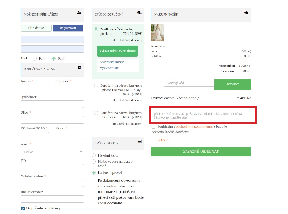Switch to the Přihlásit se tab
Image resolution: width=288 pixels, height=214 pixels.
pos(36,28)
